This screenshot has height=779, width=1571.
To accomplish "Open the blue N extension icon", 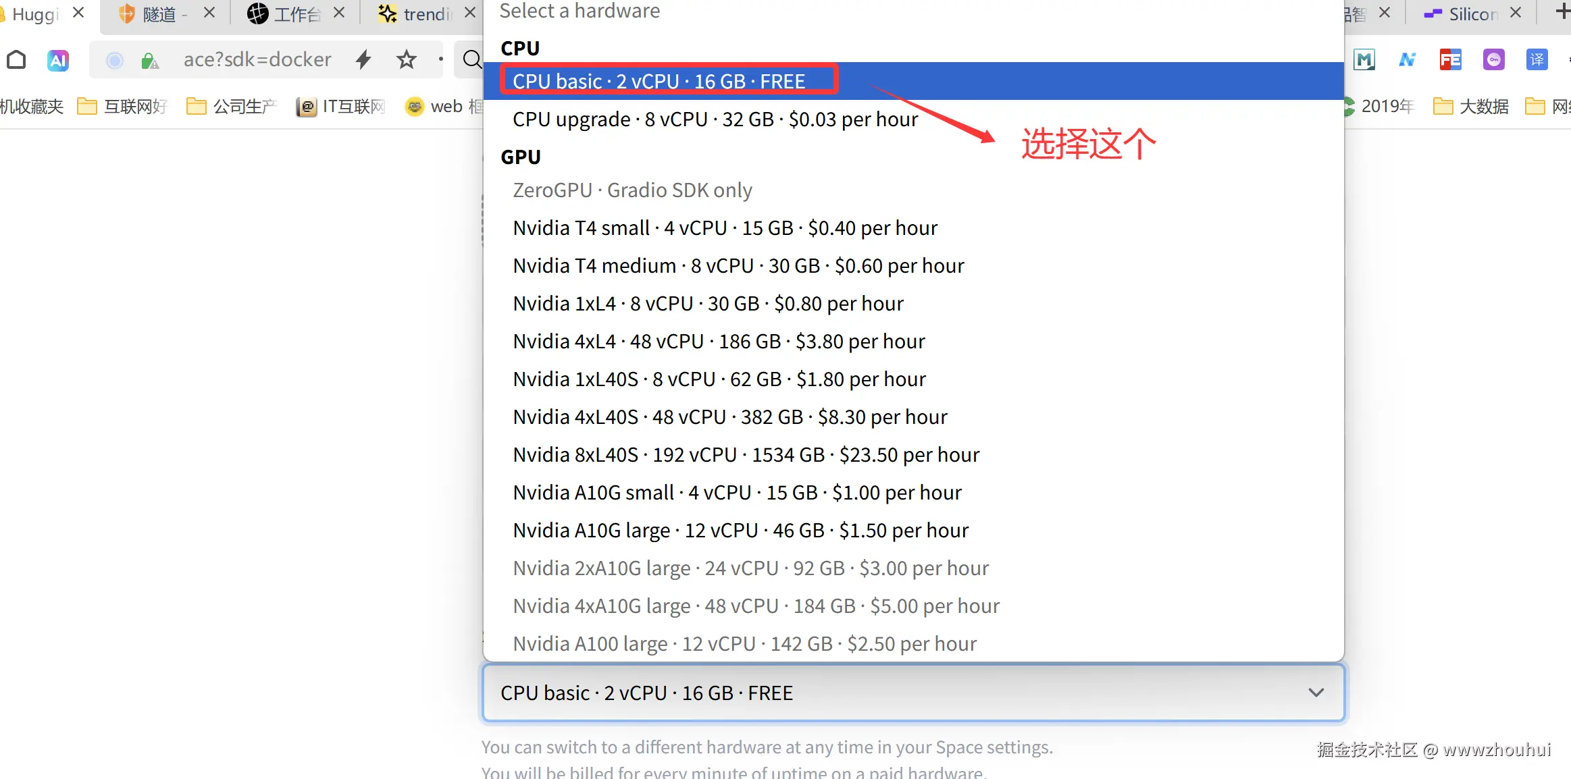I will click(1408, 60).
